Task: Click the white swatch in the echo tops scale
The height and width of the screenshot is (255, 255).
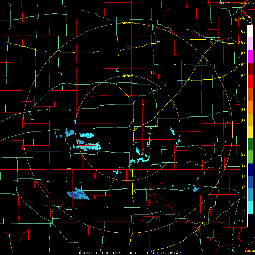Action: 250,31
